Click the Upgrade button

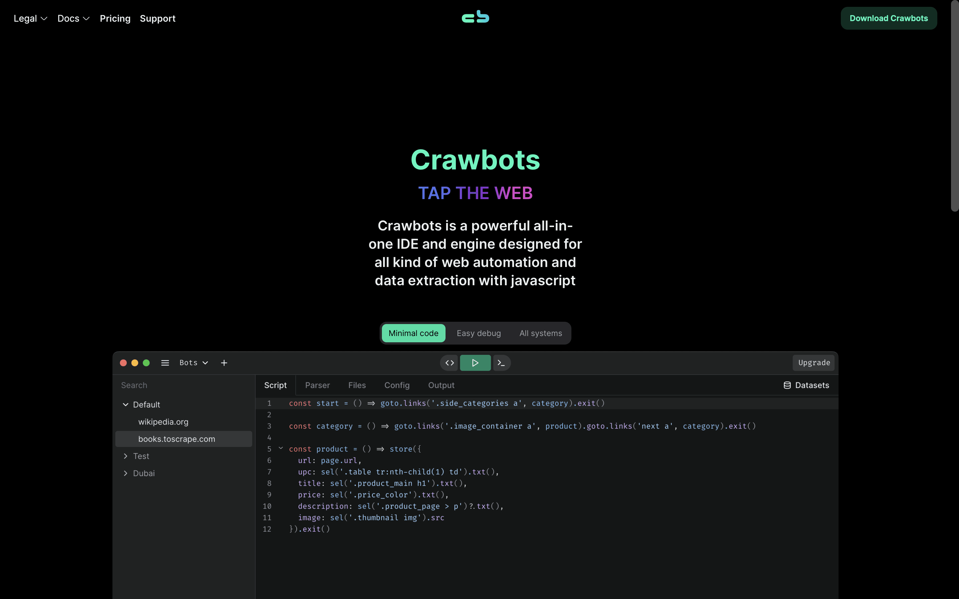point(813,363)
